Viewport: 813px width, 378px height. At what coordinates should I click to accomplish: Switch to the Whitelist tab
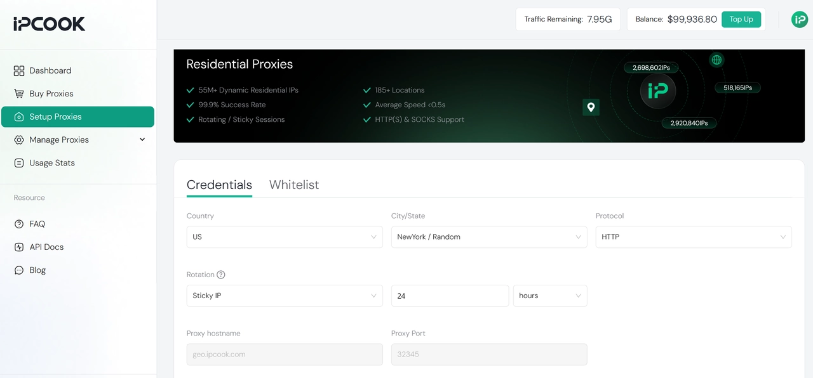pos(294,185)
